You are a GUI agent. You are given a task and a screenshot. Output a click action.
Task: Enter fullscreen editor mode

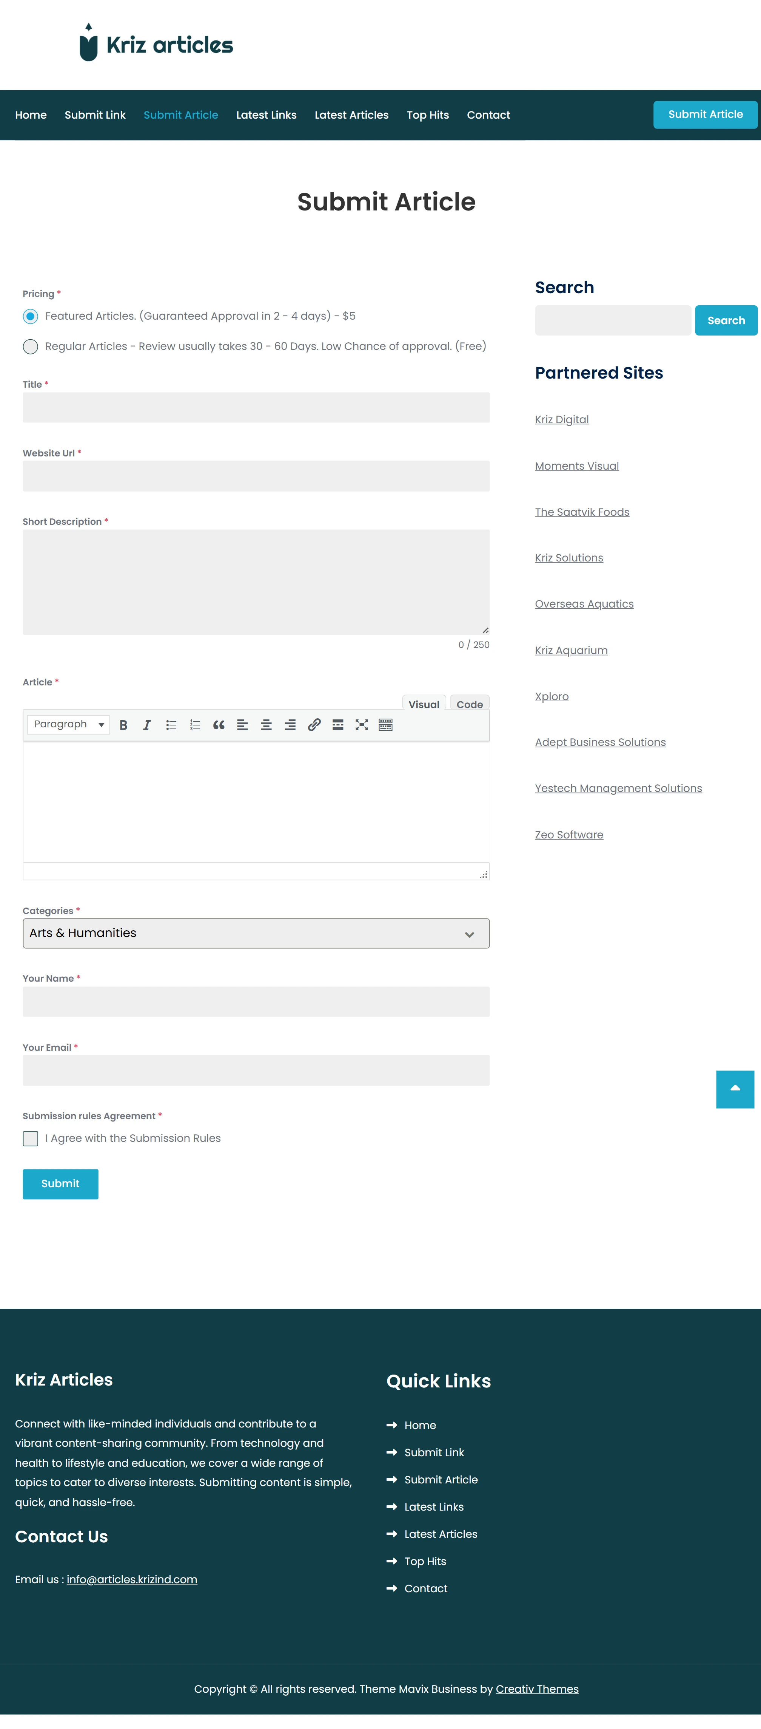pyautogui.click(x=361, y=725)
